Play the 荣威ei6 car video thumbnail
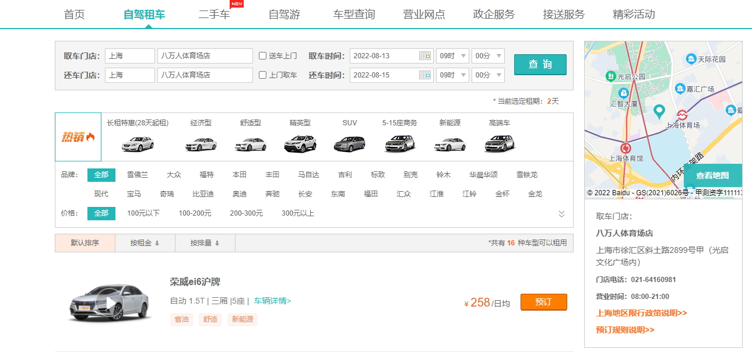 pos(111,303)
